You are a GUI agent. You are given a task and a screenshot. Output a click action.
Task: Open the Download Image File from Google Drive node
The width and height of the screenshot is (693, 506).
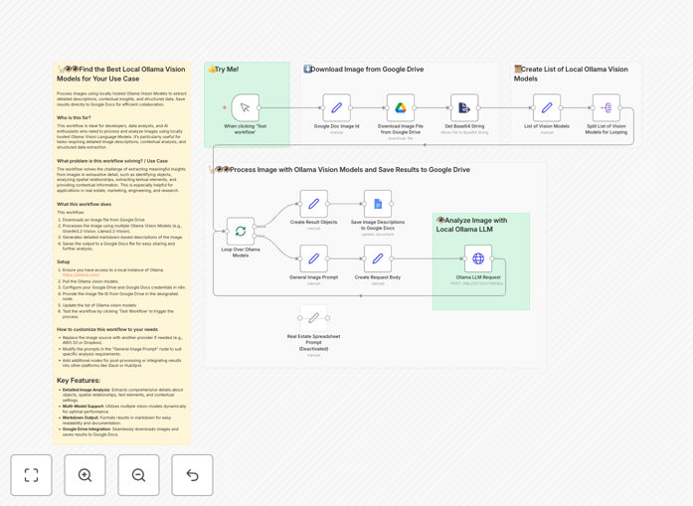coord(401,107)
